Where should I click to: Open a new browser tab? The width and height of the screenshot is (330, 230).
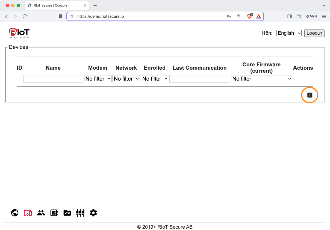coord(95,5)
